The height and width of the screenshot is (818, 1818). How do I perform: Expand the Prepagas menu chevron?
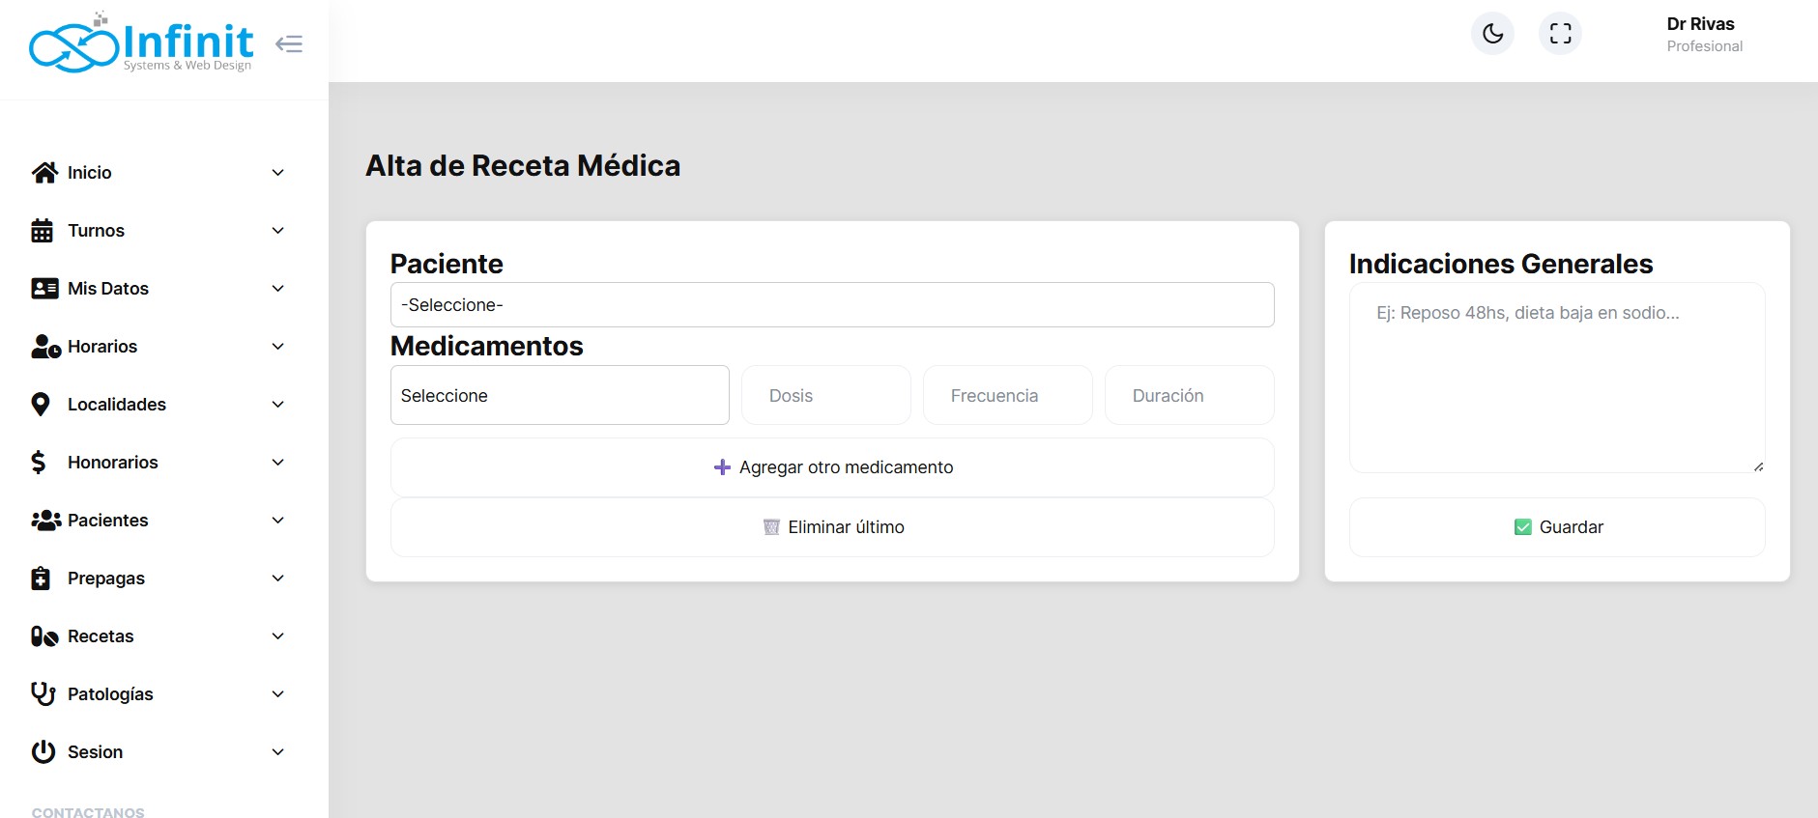click(x=277, y=578)
